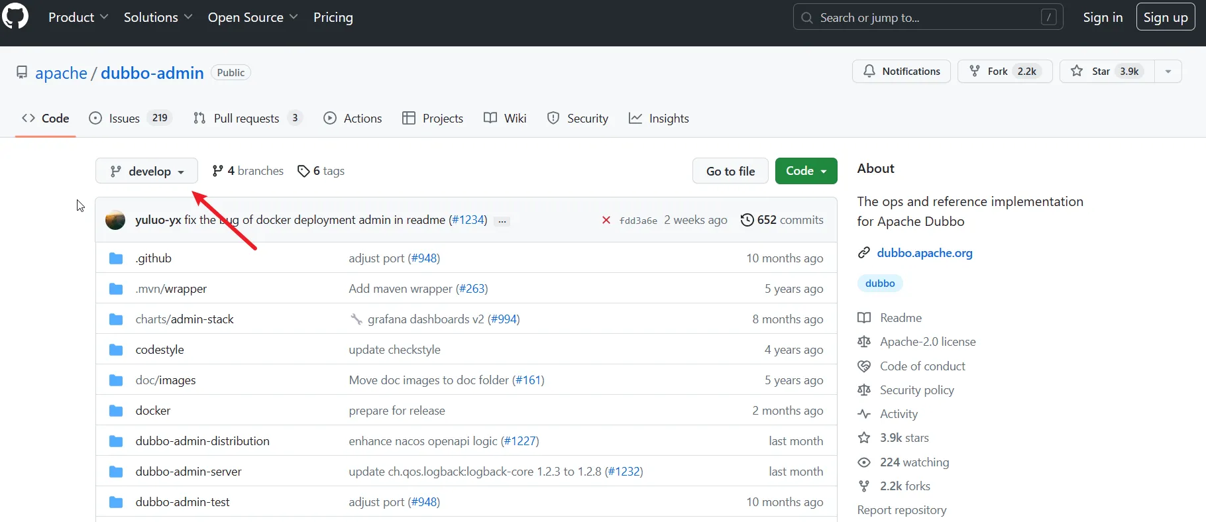Screen dimensions: 1206x522
Task: Open the Activity link
Action: click(x=899, y=414)
